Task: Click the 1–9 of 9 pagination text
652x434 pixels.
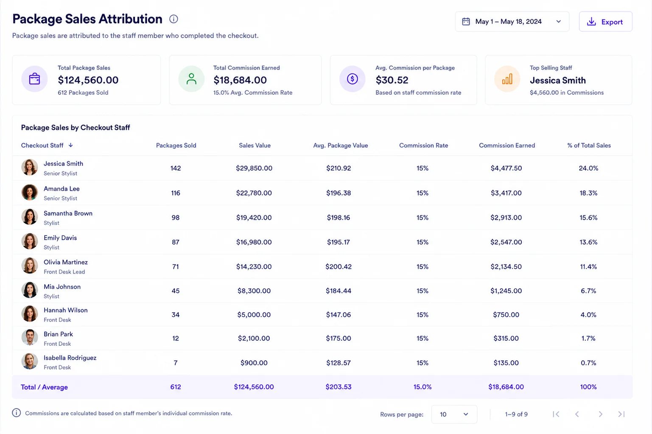Action: point(516,414)
